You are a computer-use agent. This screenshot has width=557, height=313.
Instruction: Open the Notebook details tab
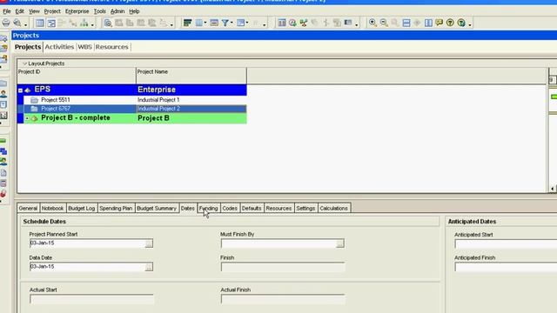[52, 209]
